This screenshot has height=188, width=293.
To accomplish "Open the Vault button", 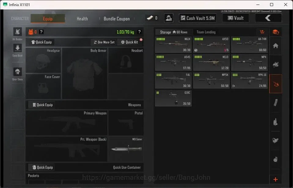I will pyautogui.click(x=236, y=18).
